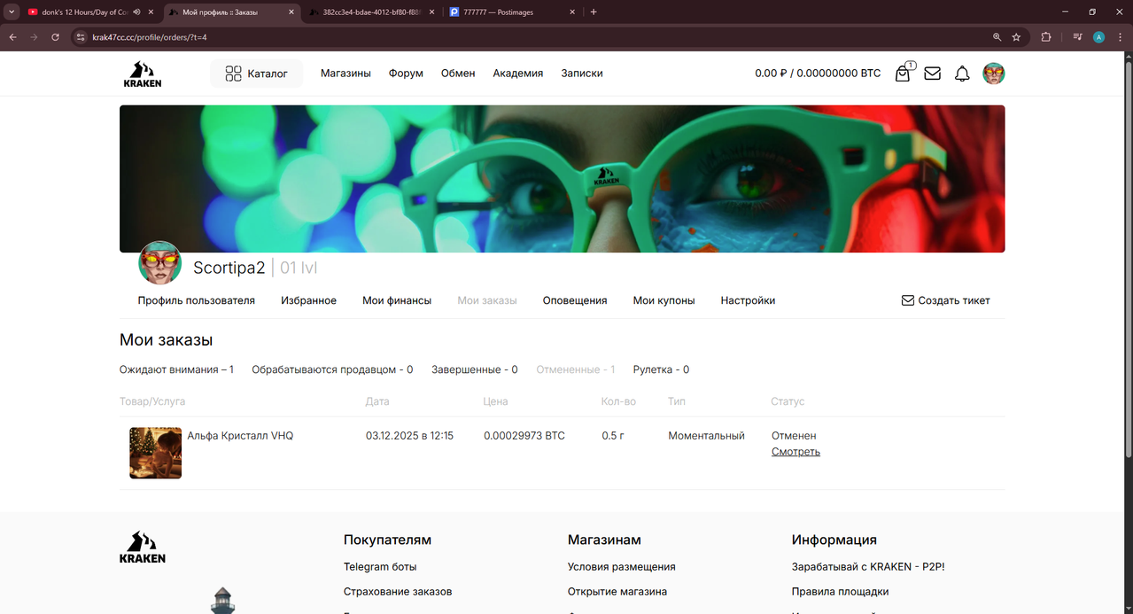Go back to the previous page
Image resolution: width=1133 pixels, height=614 pixels.
[x=12, y=37]
